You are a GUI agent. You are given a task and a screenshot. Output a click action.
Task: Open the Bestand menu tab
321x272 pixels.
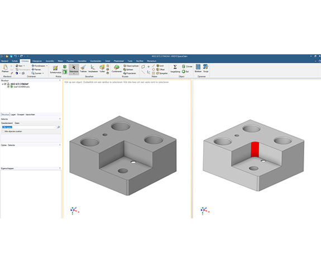4,61
